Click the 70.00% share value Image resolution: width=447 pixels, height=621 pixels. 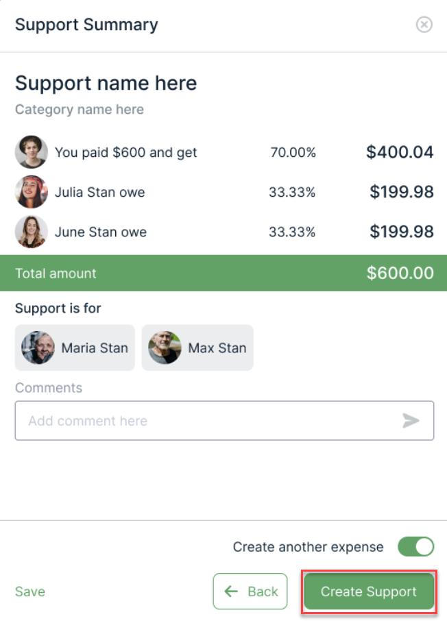(293, 152)
